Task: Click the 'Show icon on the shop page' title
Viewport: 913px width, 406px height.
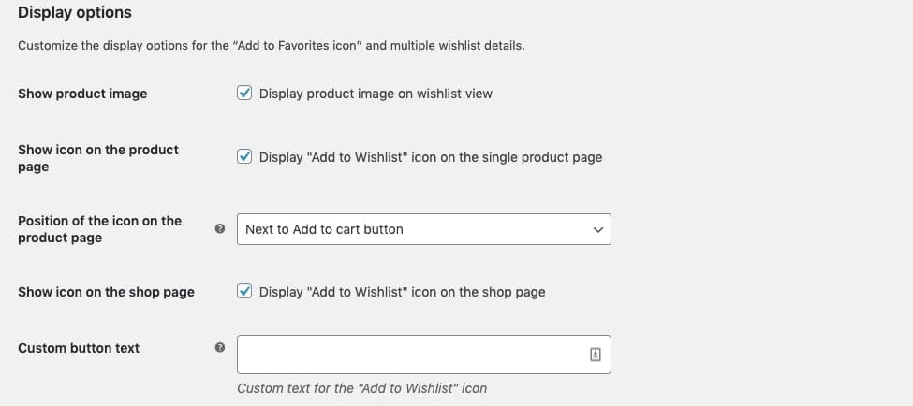Action: [106, 292]
